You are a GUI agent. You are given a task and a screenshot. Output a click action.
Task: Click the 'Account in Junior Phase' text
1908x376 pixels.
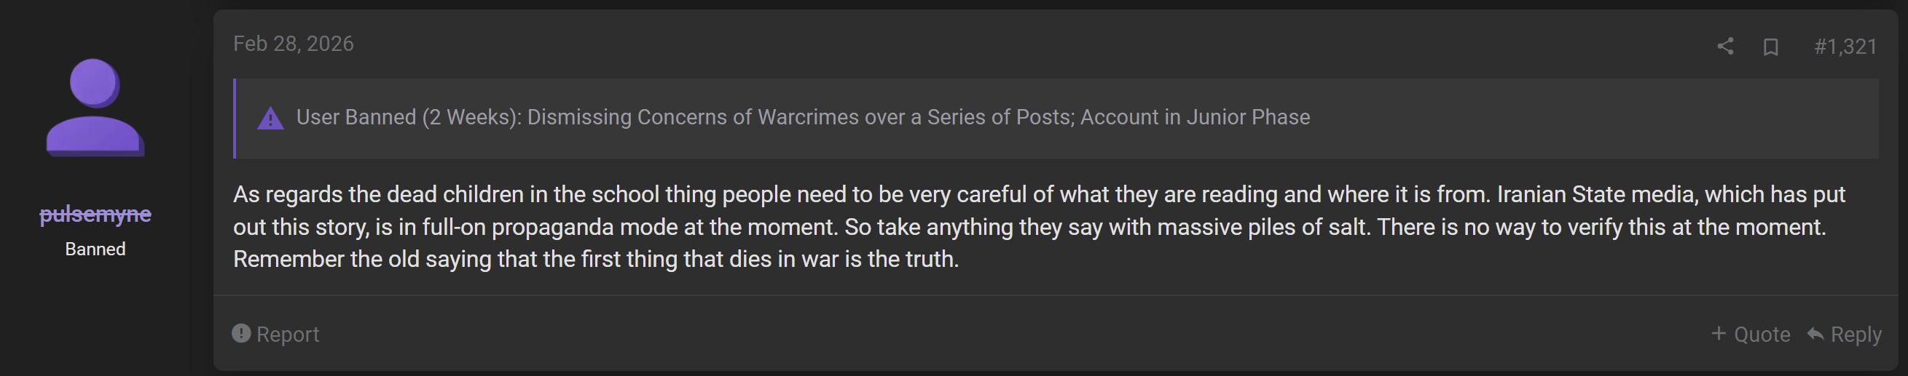point(1195,117)
